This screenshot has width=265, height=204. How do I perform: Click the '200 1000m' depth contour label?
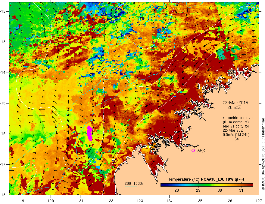click(x=135, y=184)
